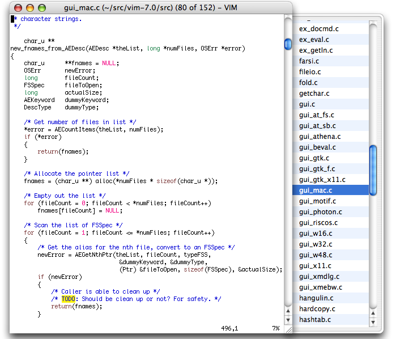396x339 pixels.
Task: Click the drawer scrollbar up arrow
Action: (373, 313)
